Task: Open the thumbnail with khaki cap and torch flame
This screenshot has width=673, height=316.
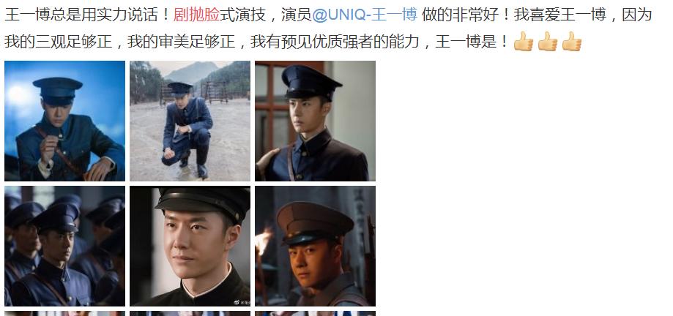Action: (315, 246)
